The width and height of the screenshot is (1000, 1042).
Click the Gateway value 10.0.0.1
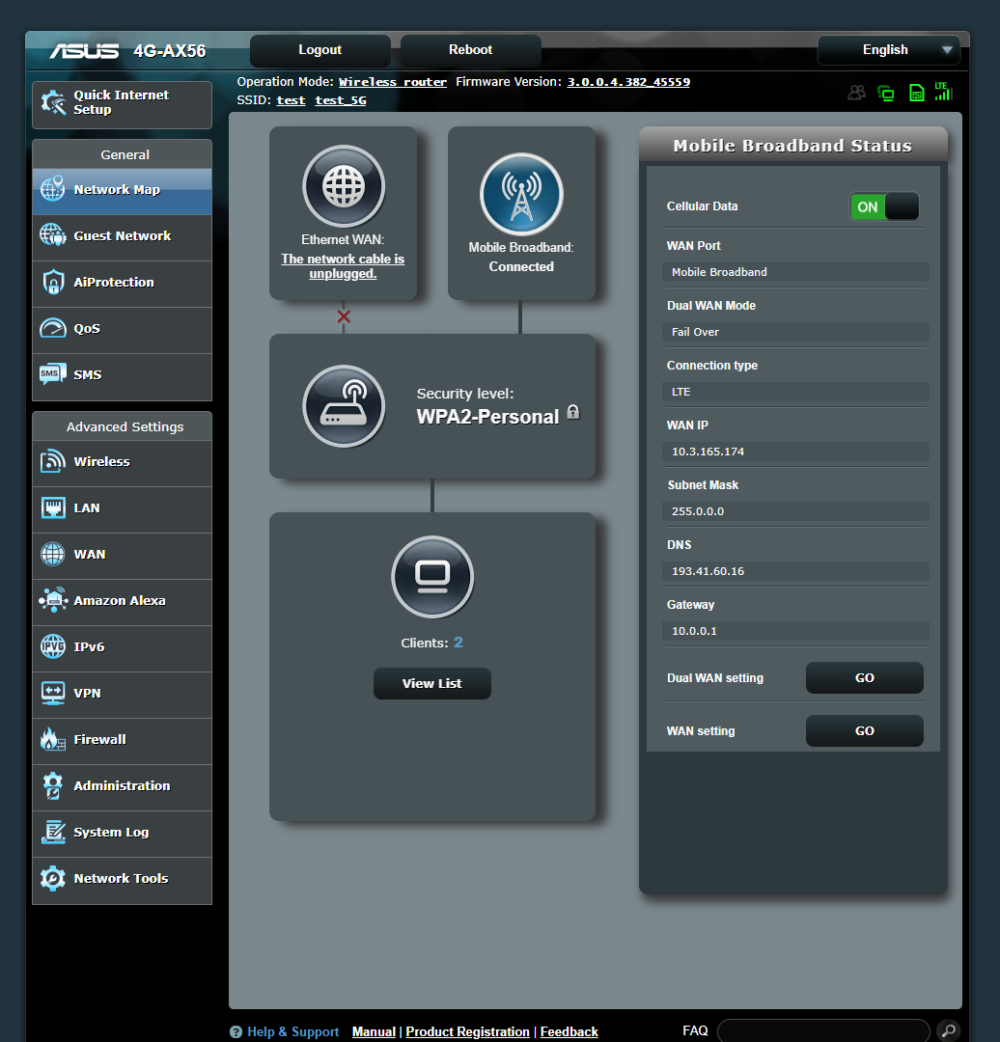tap(694, 631)
